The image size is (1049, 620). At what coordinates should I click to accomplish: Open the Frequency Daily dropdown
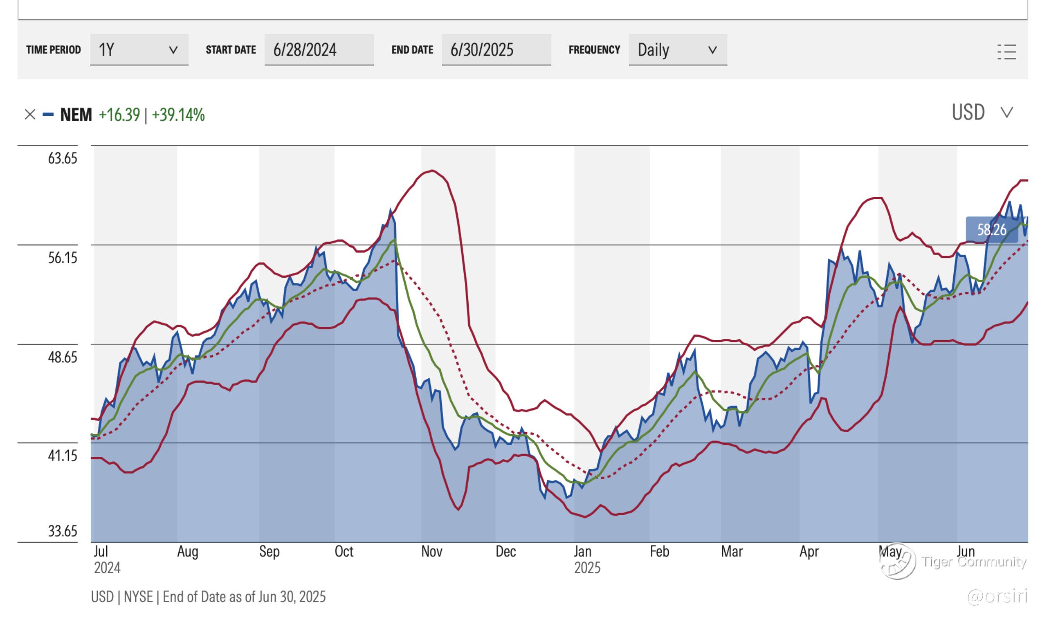click(677, 50)
